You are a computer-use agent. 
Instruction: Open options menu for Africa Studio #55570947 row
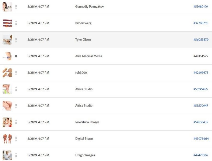pos(16,106)
